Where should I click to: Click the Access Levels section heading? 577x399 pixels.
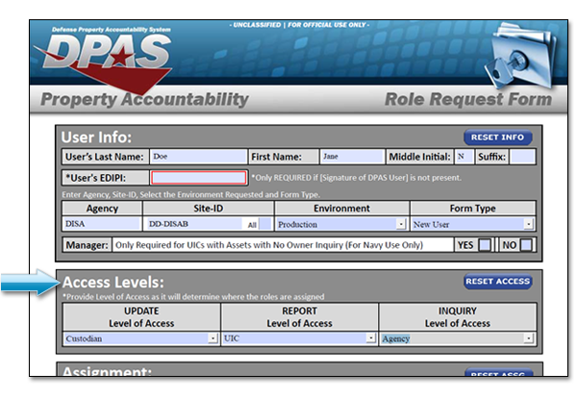coord(113,283)
